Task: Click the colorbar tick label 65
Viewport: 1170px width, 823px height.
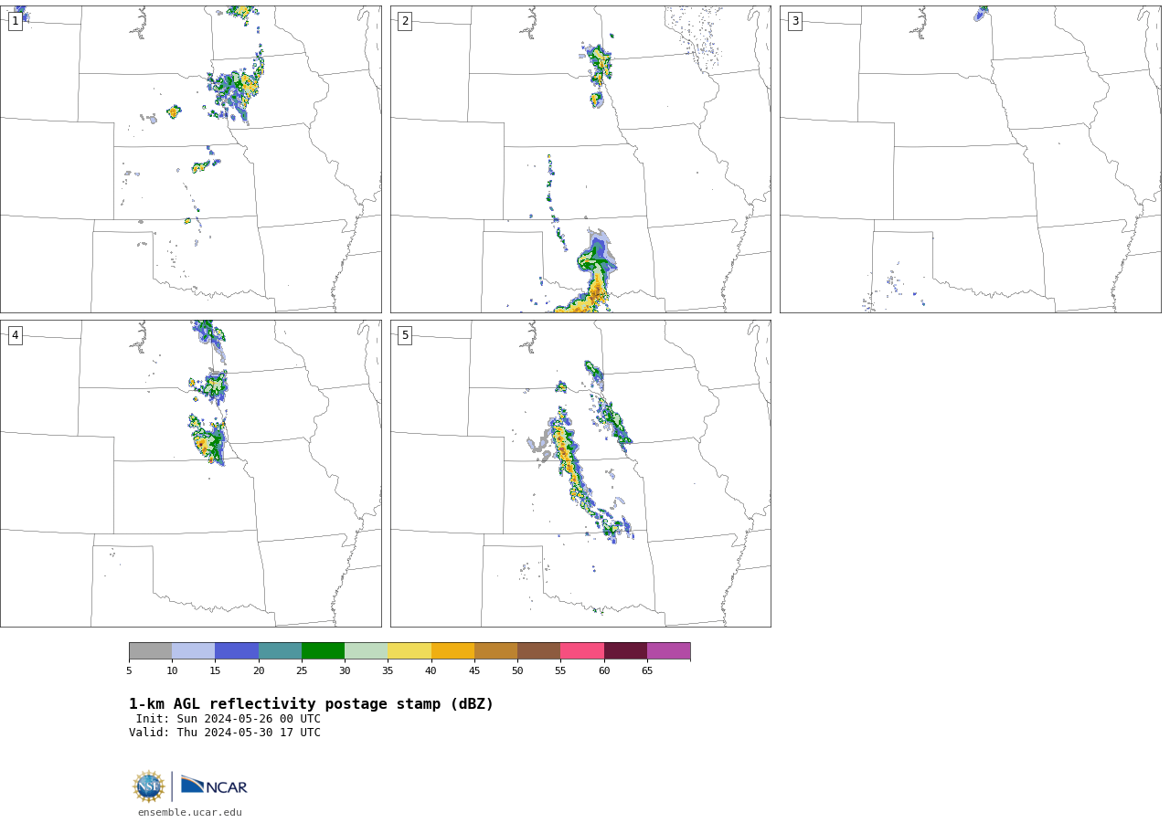Action: pyautogui.click(x=647, y=671)
